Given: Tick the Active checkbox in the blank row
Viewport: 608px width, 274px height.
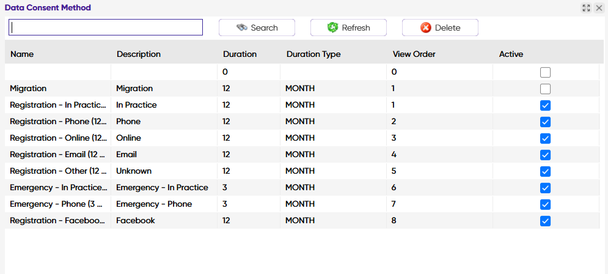Looking at the screenshot, I should (x=545, y=72).
